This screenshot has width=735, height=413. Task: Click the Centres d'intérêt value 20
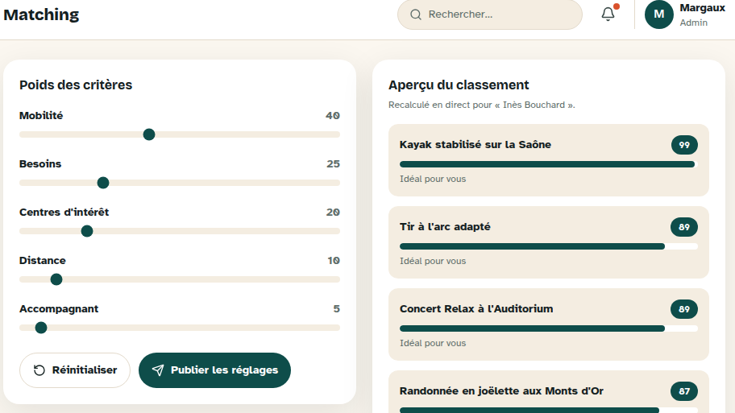pos(334,212)
